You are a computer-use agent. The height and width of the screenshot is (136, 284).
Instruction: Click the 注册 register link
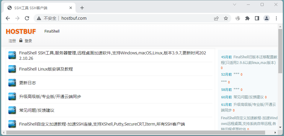click(x=12, y=41)
